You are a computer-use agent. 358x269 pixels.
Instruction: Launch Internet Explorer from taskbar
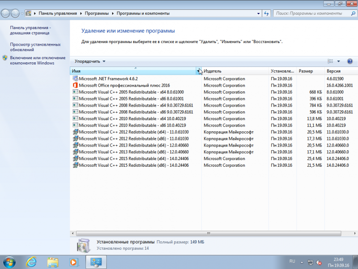click(x=31, y=262)
